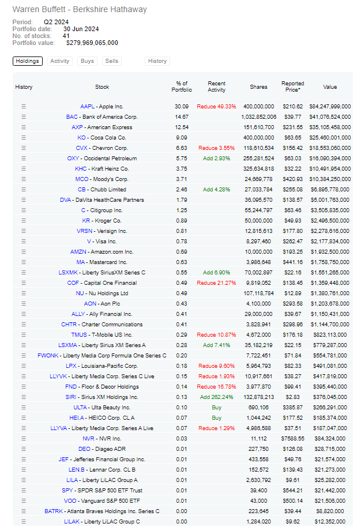This screenshot has width=361, height=531.
Task: Open history icon for Ulta Beauty Inc.
Action: coord(24,408)
